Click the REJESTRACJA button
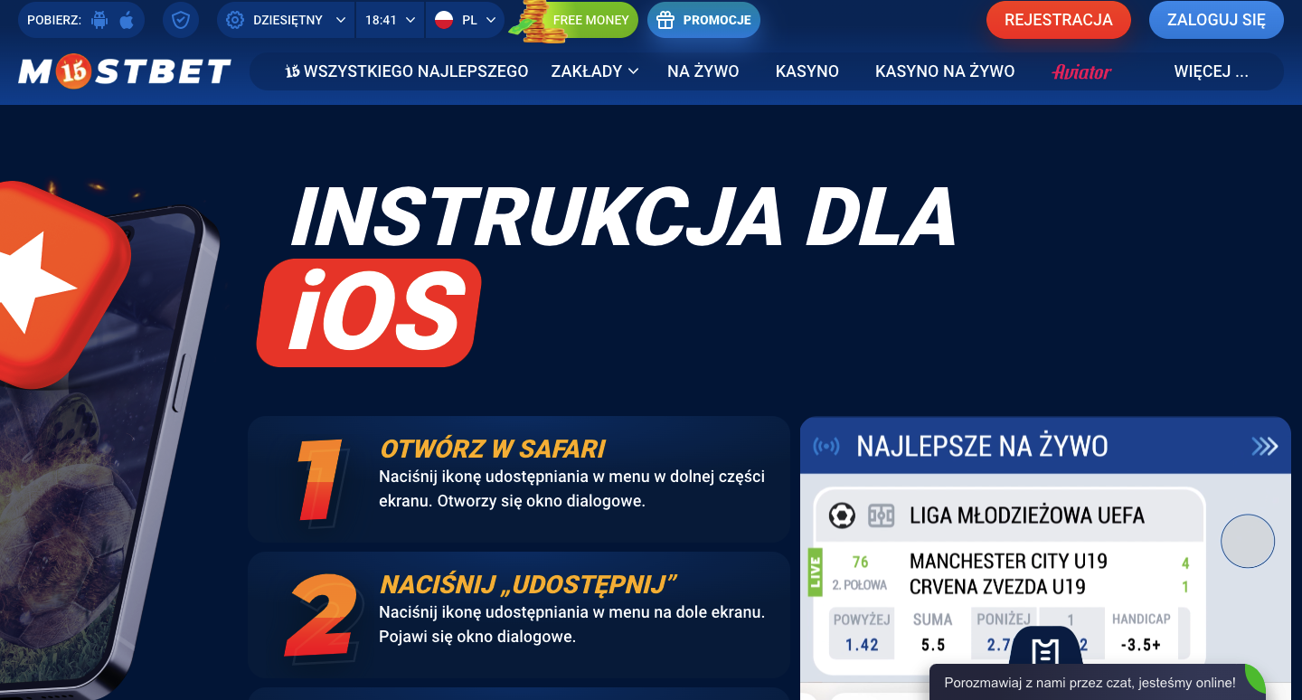The image size is (1302, 700). 1058,19
